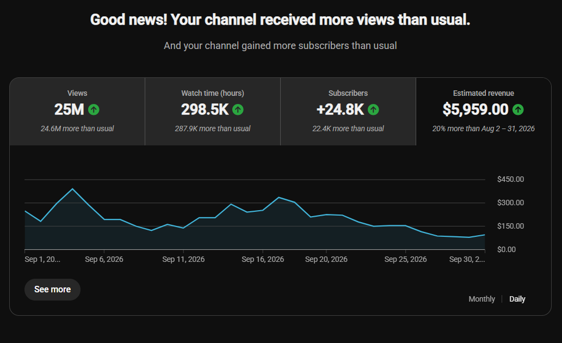Click the 25M views value
The width and height of the screenshot is (562, 343).
[x=69, y=109]
